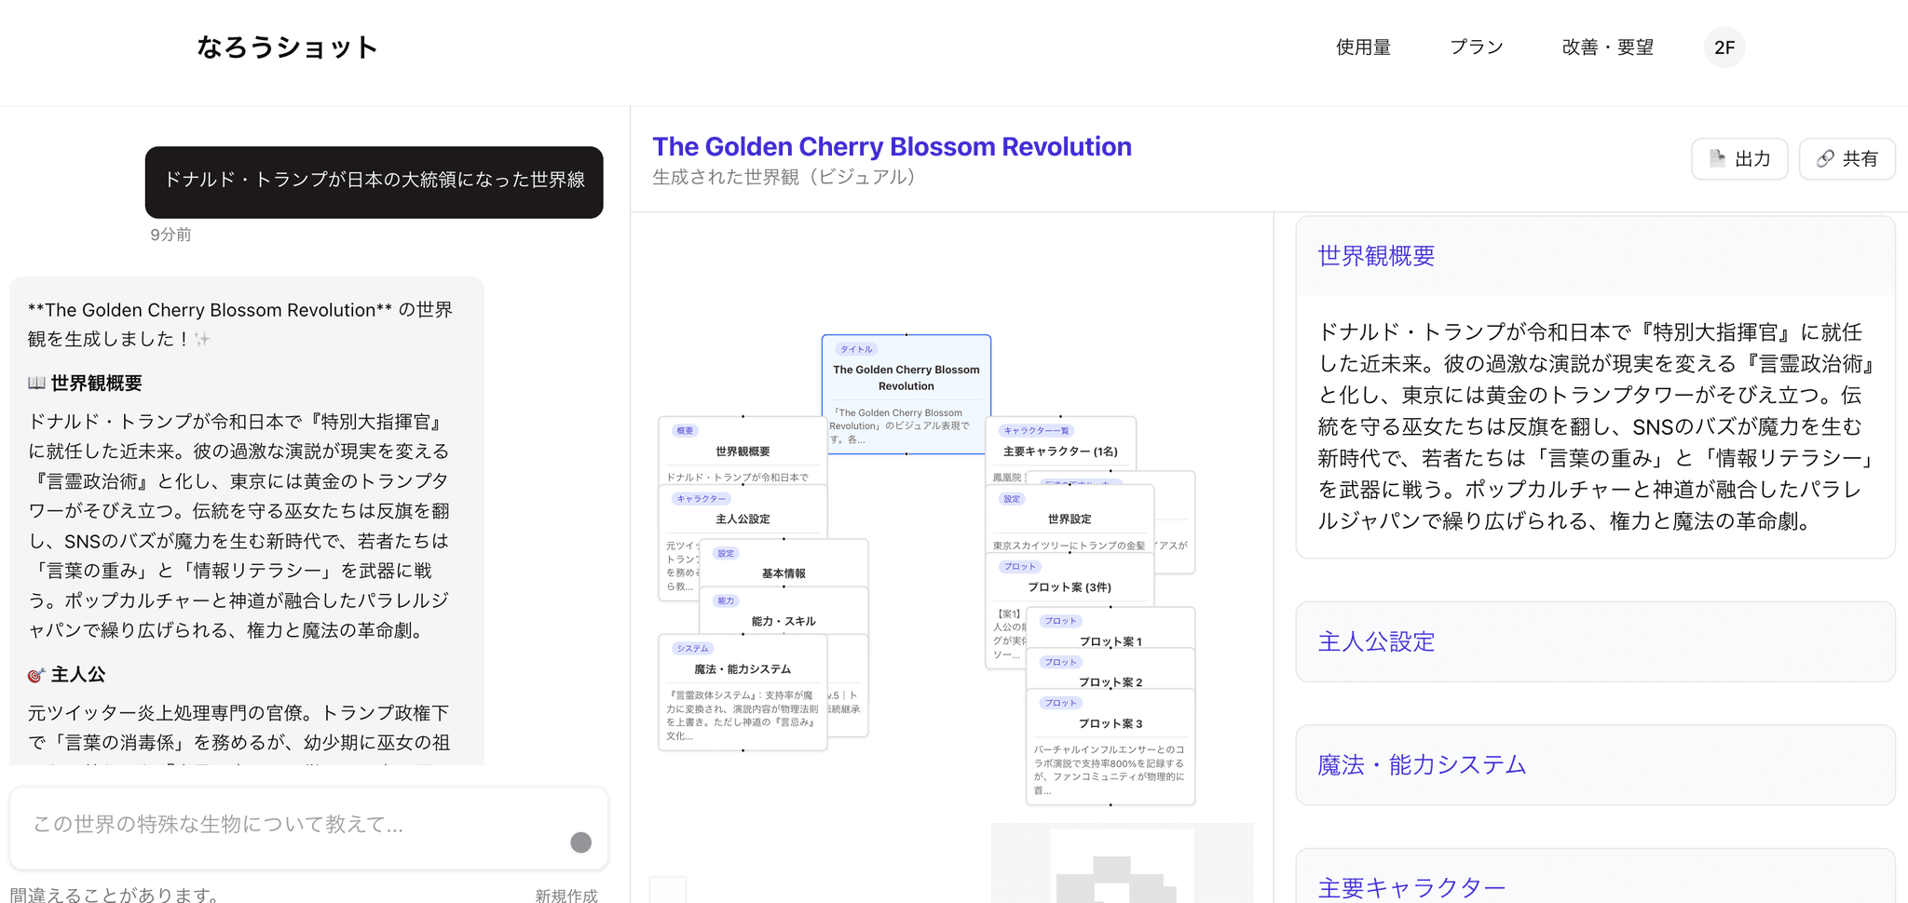Click the なろうショット logo
The height and width of the screenshot is (903, 1908).
[x=287, y=47]
